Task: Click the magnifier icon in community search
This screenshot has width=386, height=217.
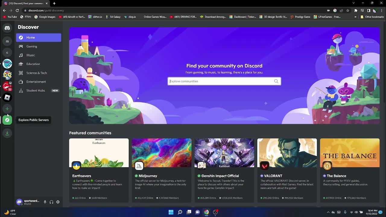Action: pos(276,81)
